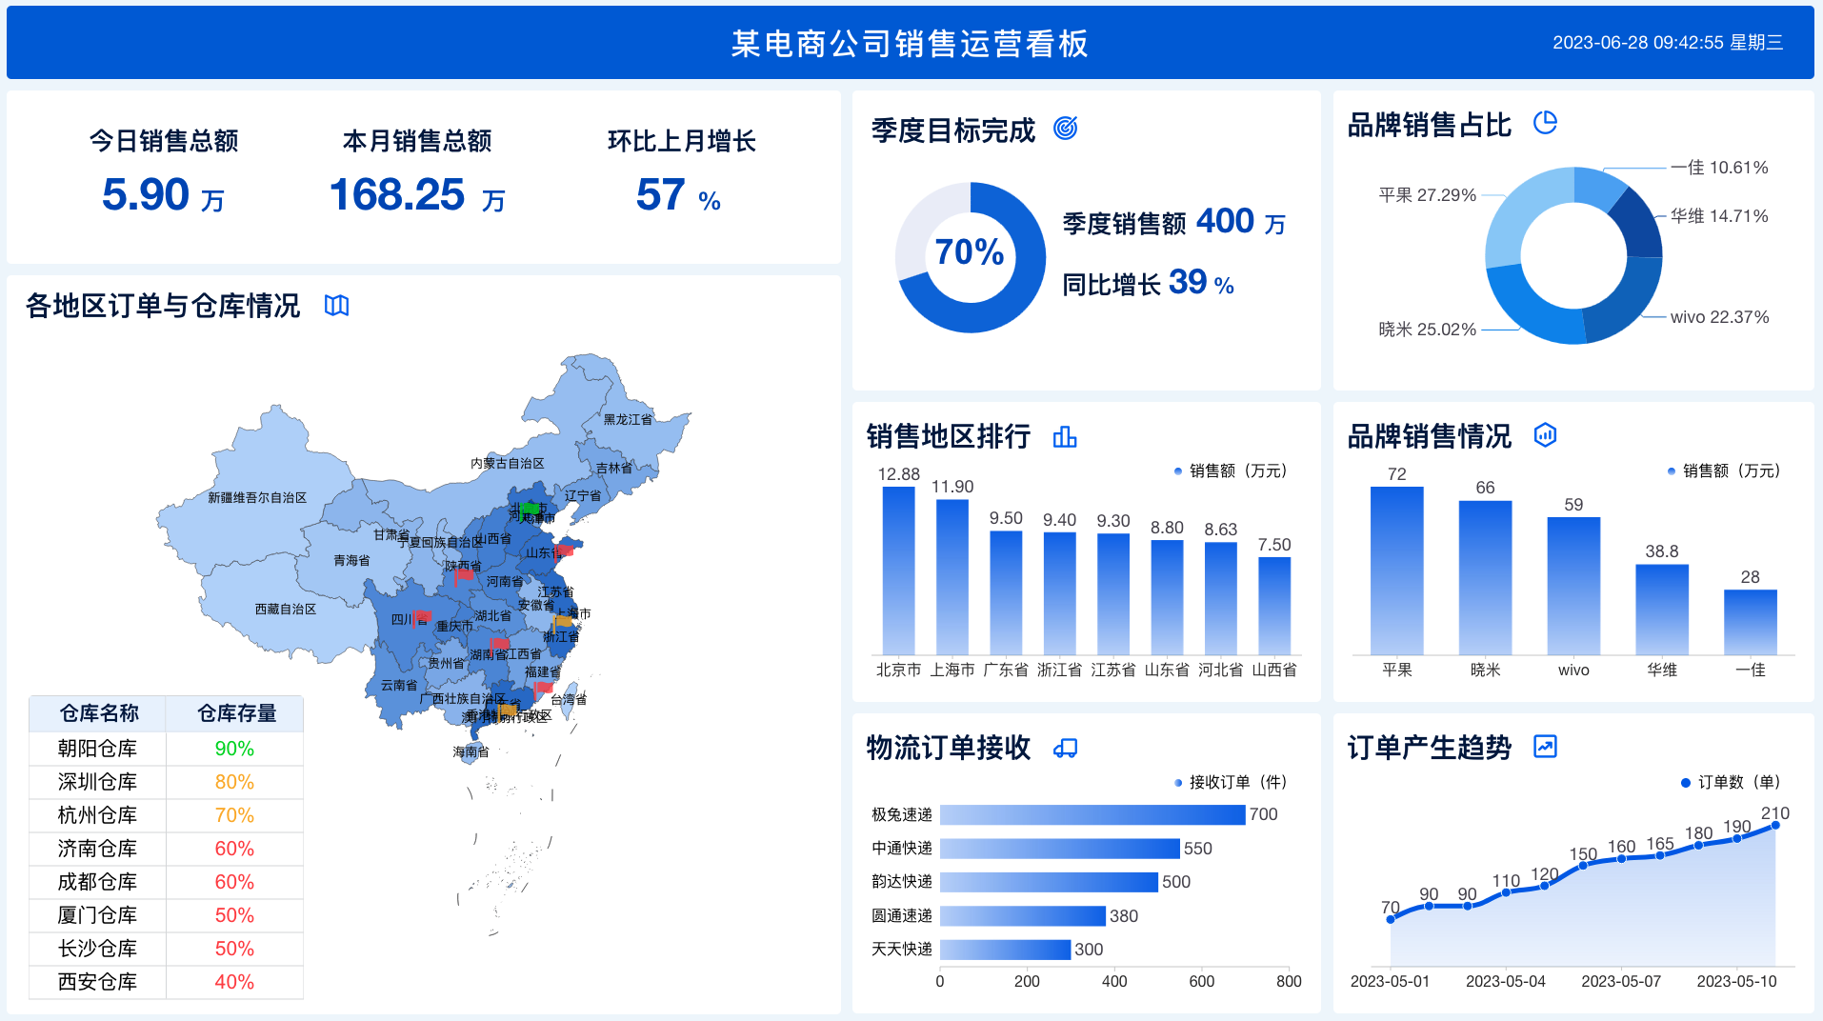Click 内蒙古自治区 label on the map
This screenshot has width=1823, height=1021.
pyautogui.click(x=508, y=464)
